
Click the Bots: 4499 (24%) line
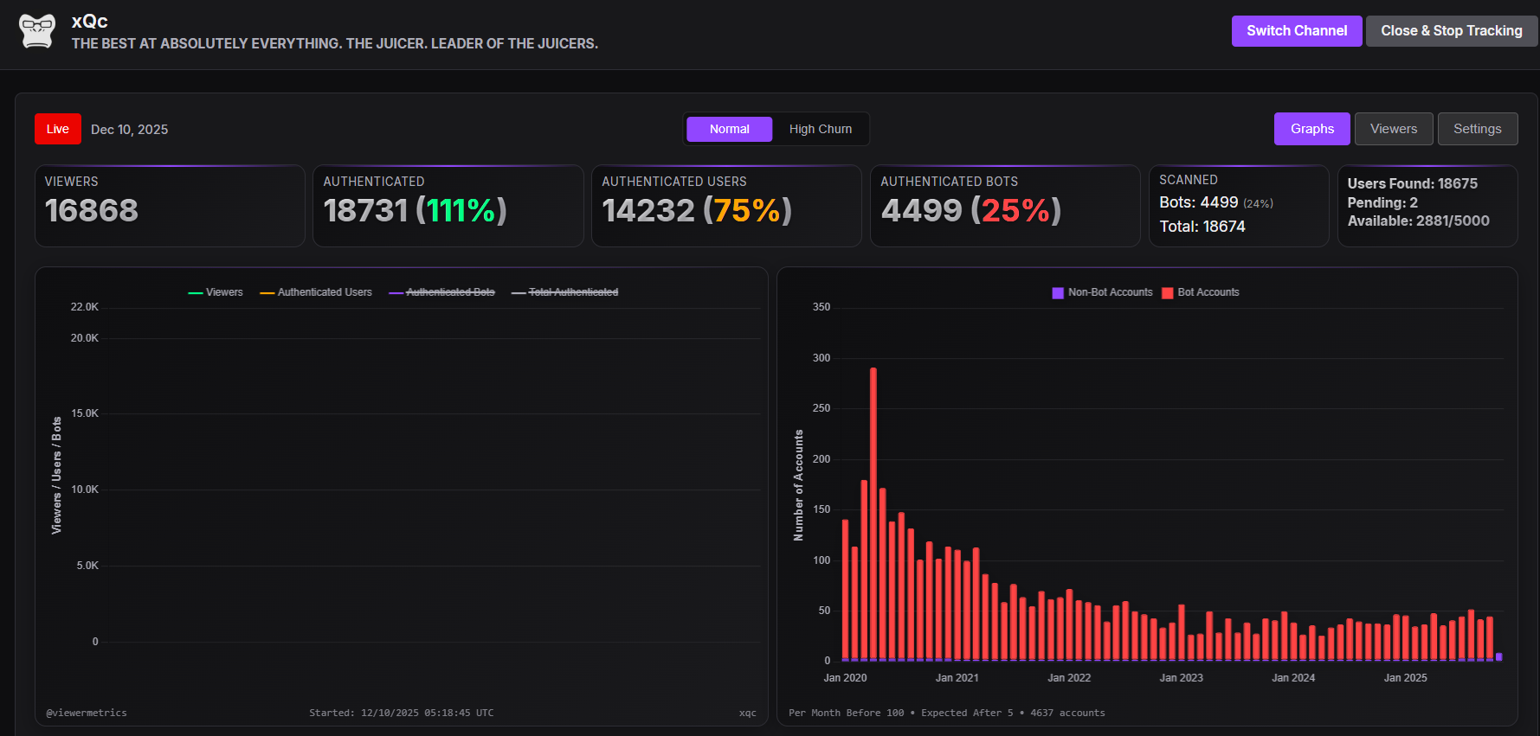pyautogui.click(x=1216, y=202)
